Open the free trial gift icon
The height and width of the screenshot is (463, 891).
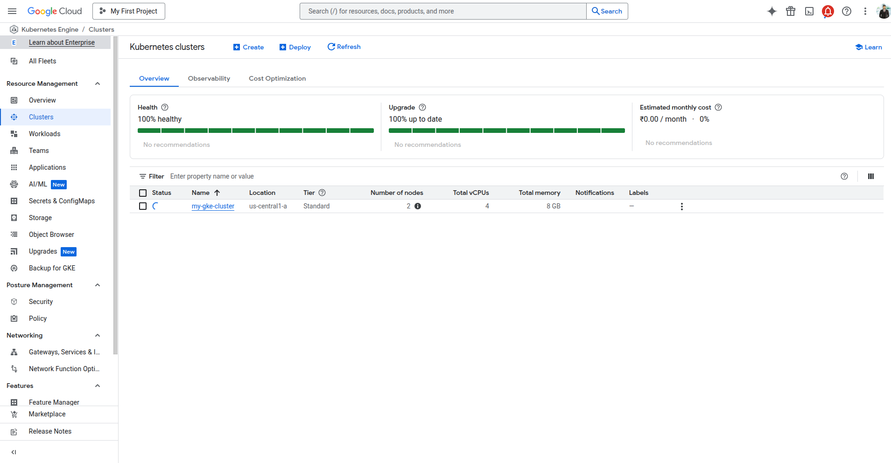point(791,11)
